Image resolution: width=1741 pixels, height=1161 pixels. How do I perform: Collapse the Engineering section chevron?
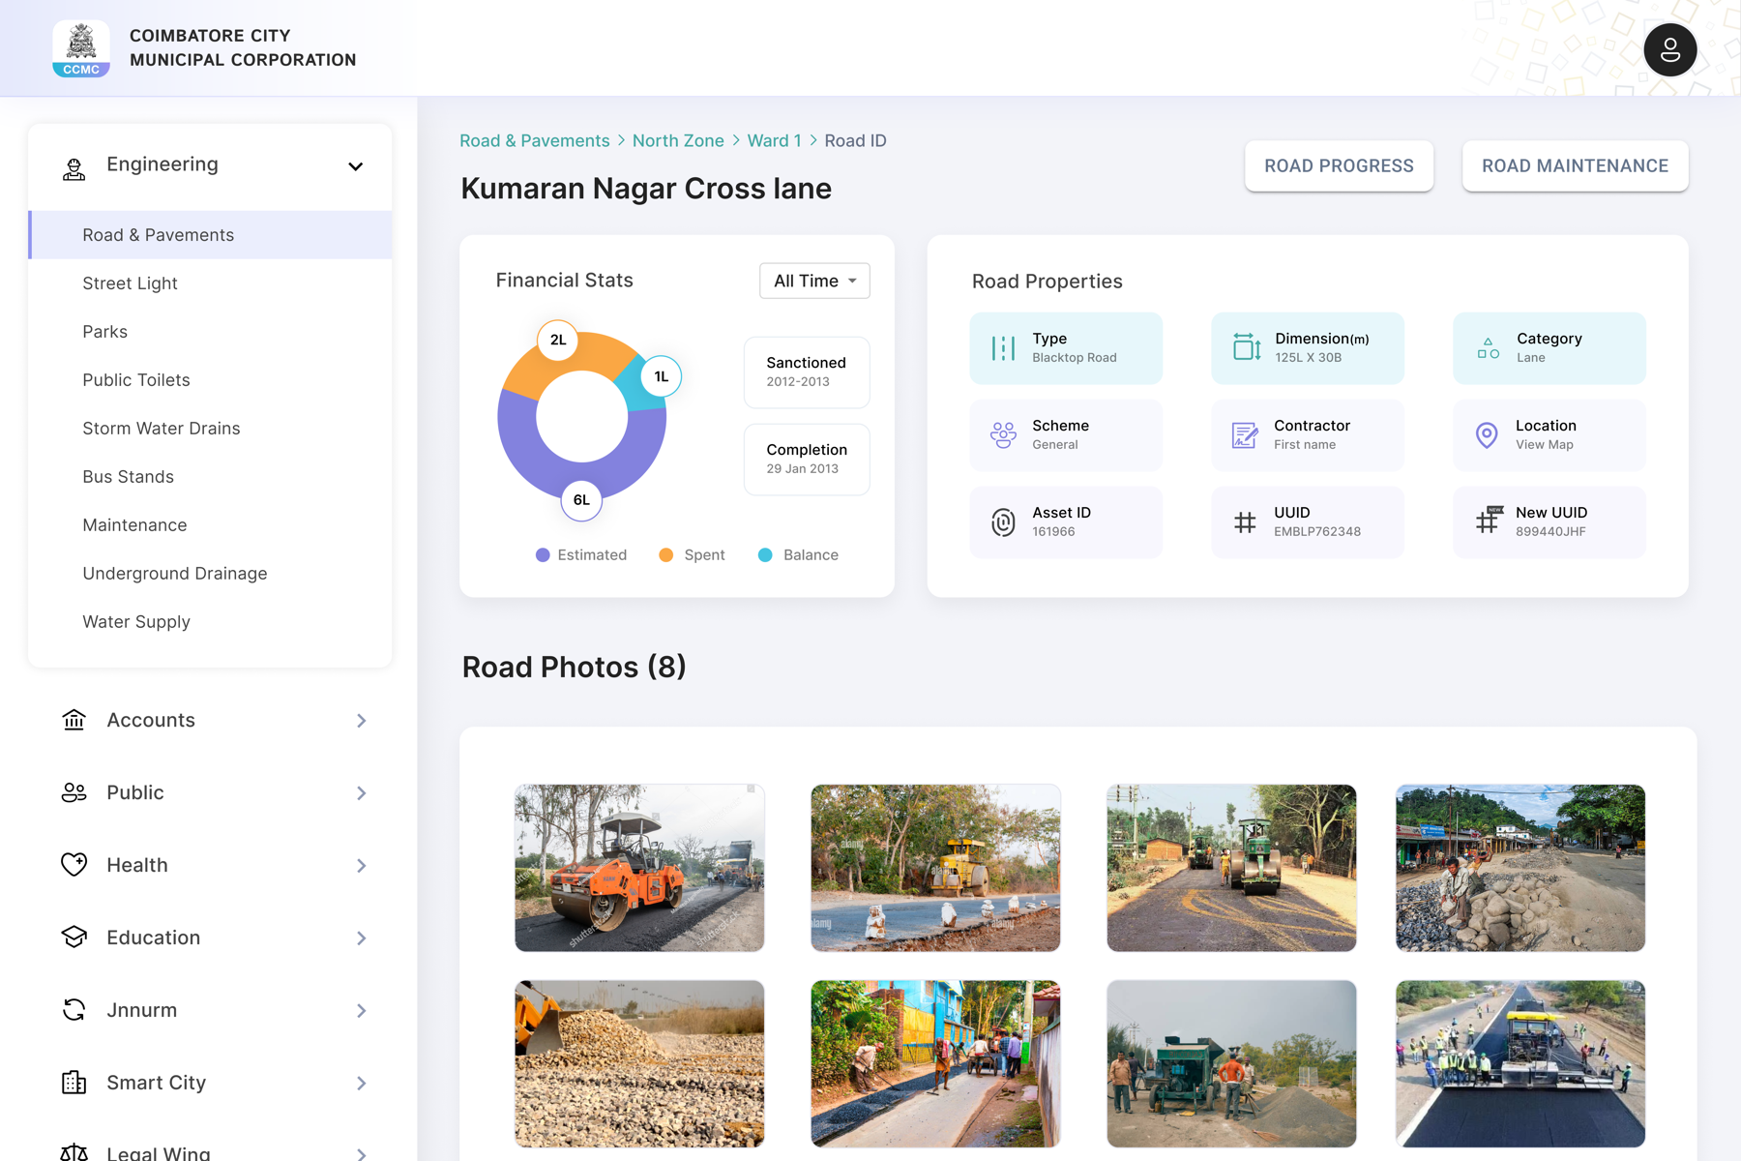(356, 166)
